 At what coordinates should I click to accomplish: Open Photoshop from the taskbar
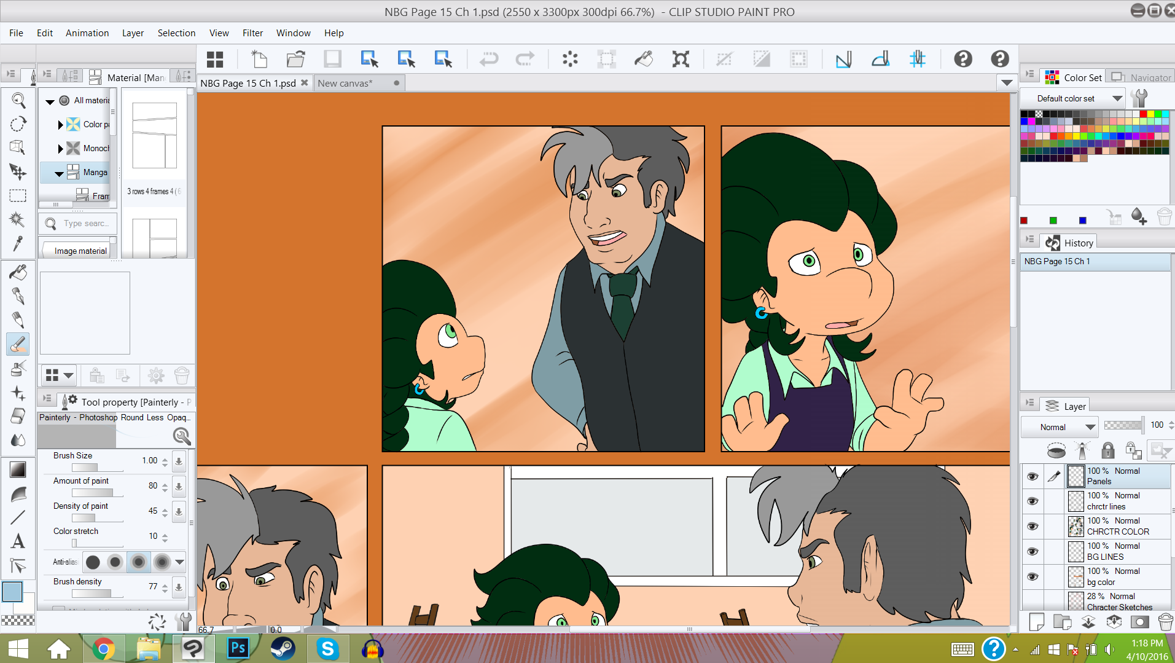point(238,648)
